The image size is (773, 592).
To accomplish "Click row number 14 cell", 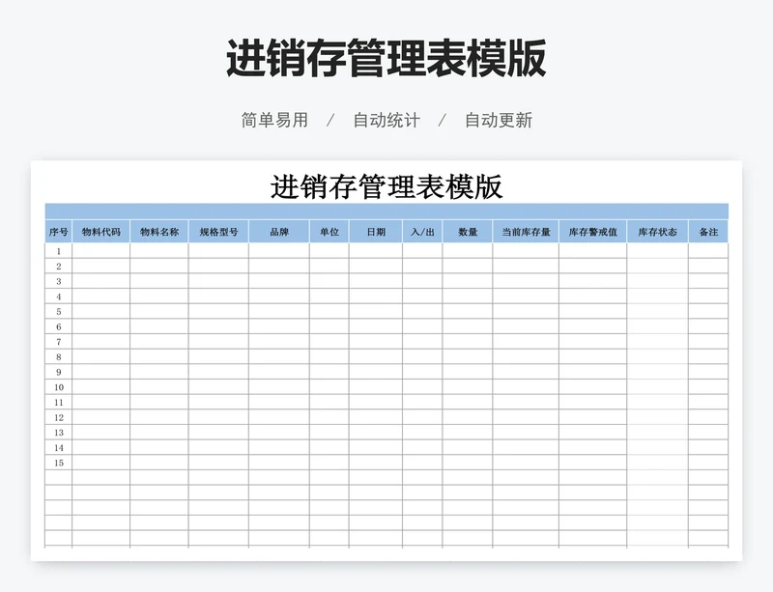I will (x=59, y=447).
